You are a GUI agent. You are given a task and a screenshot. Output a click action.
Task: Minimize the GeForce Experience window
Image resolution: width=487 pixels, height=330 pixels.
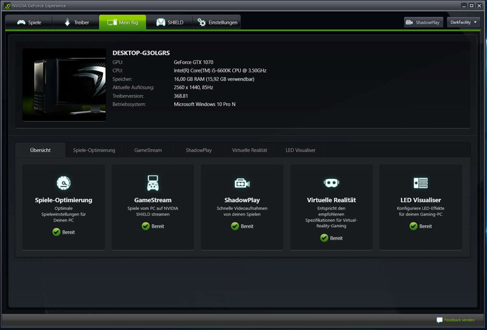(464, 5)
